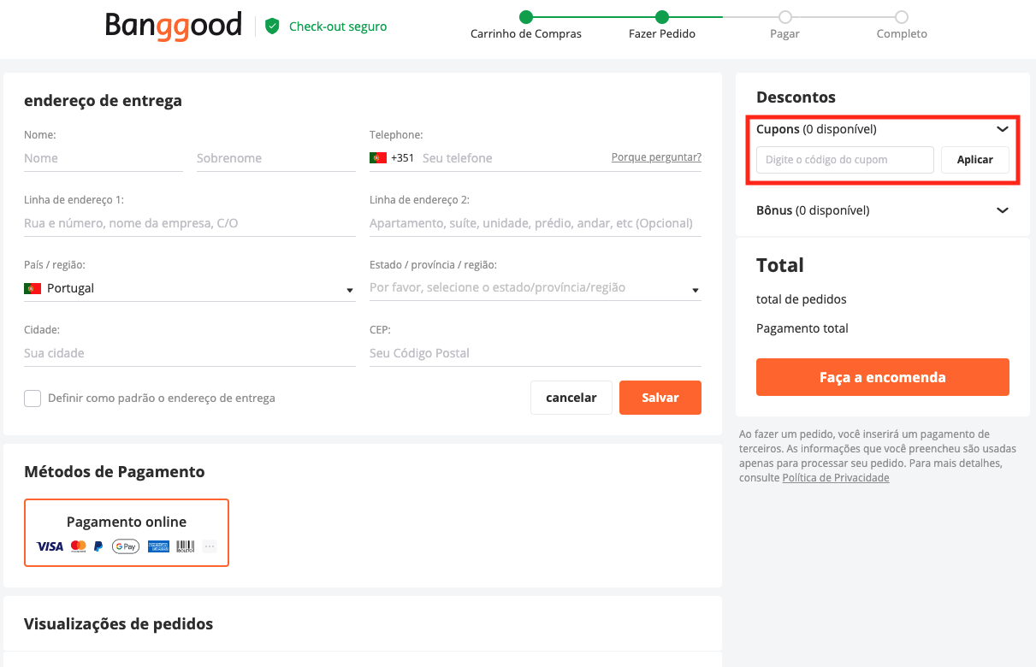Viewport: 1036px width, 667px height.
Task: Click the American Express icon
Action: (x=158, y=546)
